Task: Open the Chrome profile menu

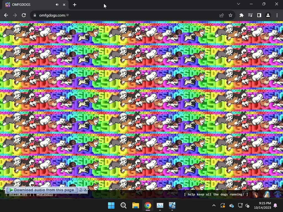Action: coord(268,15)
